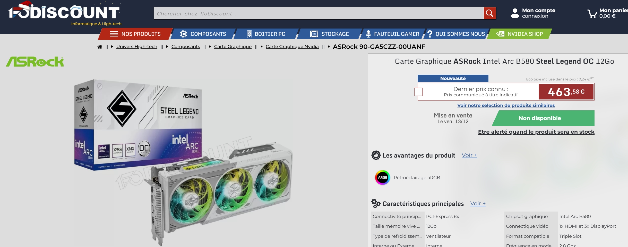Click the Rétroéclairage aRGB label

click(x=417, y=178)
